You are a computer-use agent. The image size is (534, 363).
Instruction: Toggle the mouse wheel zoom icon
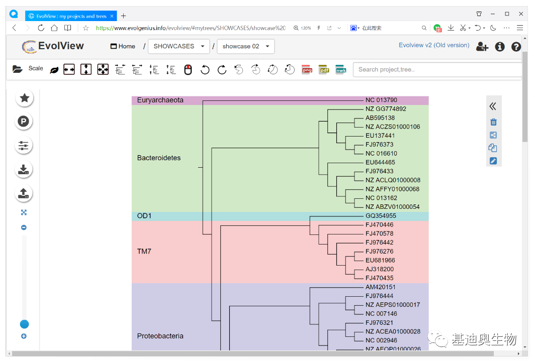(x=188, y=70)
